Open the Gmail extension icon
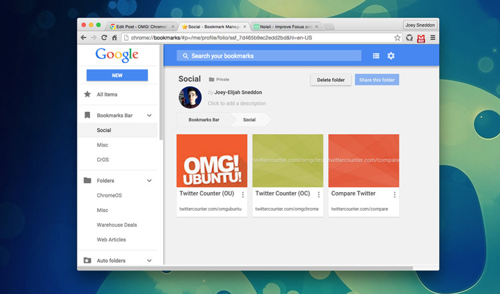Screen dimensions: 500x294 (x=421, y=38)
